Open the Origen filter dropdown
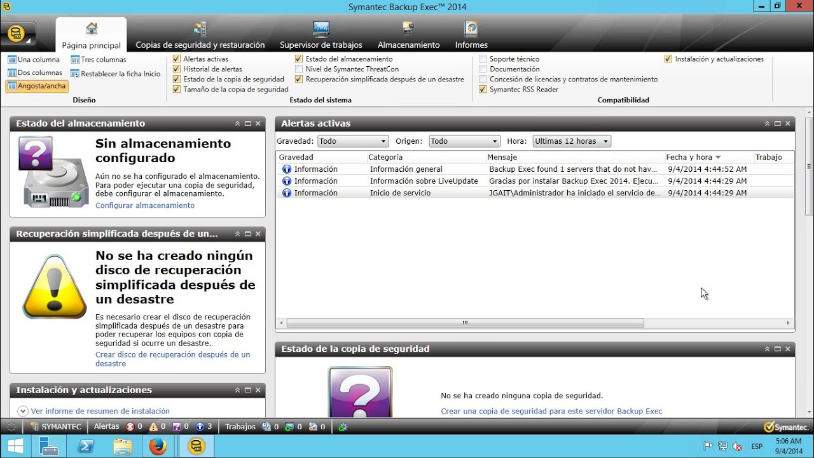The height and width of the screenshot is (458, 814). tap(464, 141)
